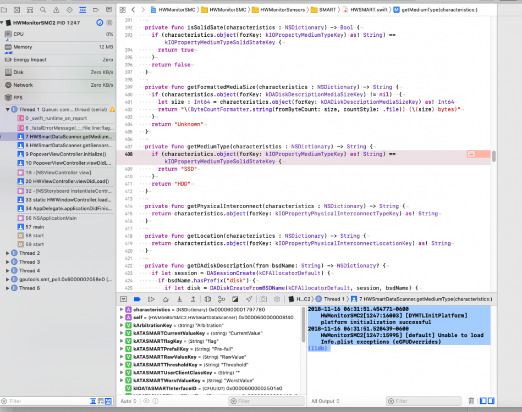Click the process view options gauge icon

[100, 23]
